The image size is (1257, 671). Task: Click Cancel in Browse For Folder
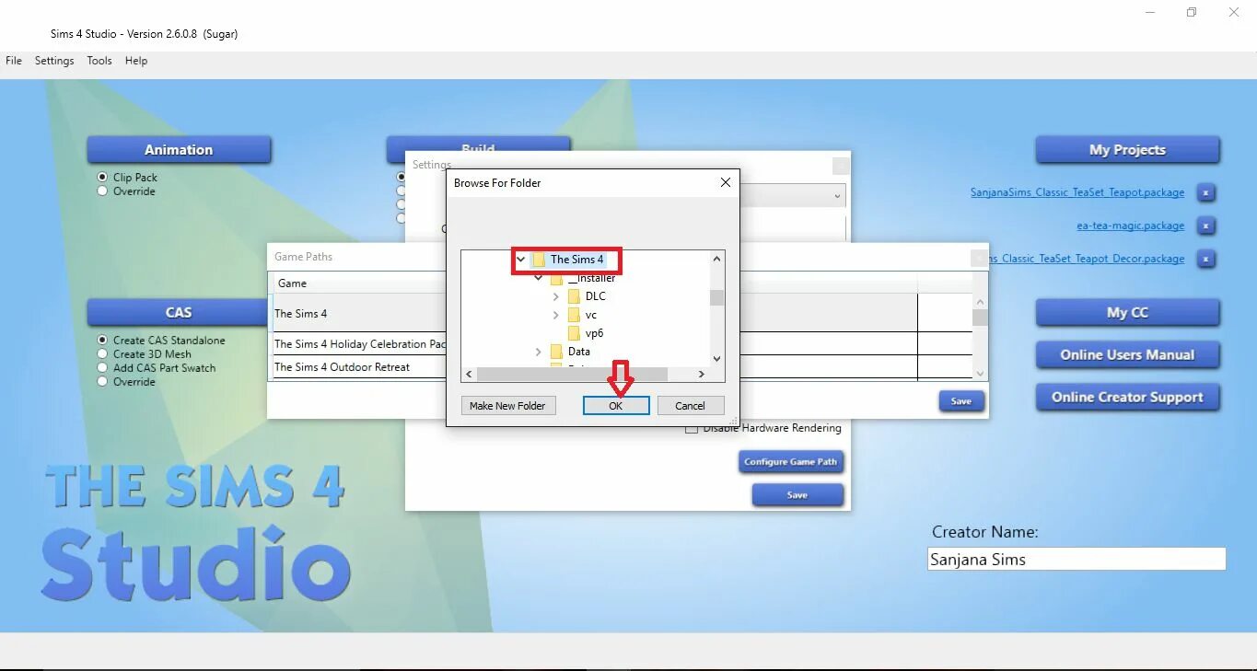tap(690, 406)
